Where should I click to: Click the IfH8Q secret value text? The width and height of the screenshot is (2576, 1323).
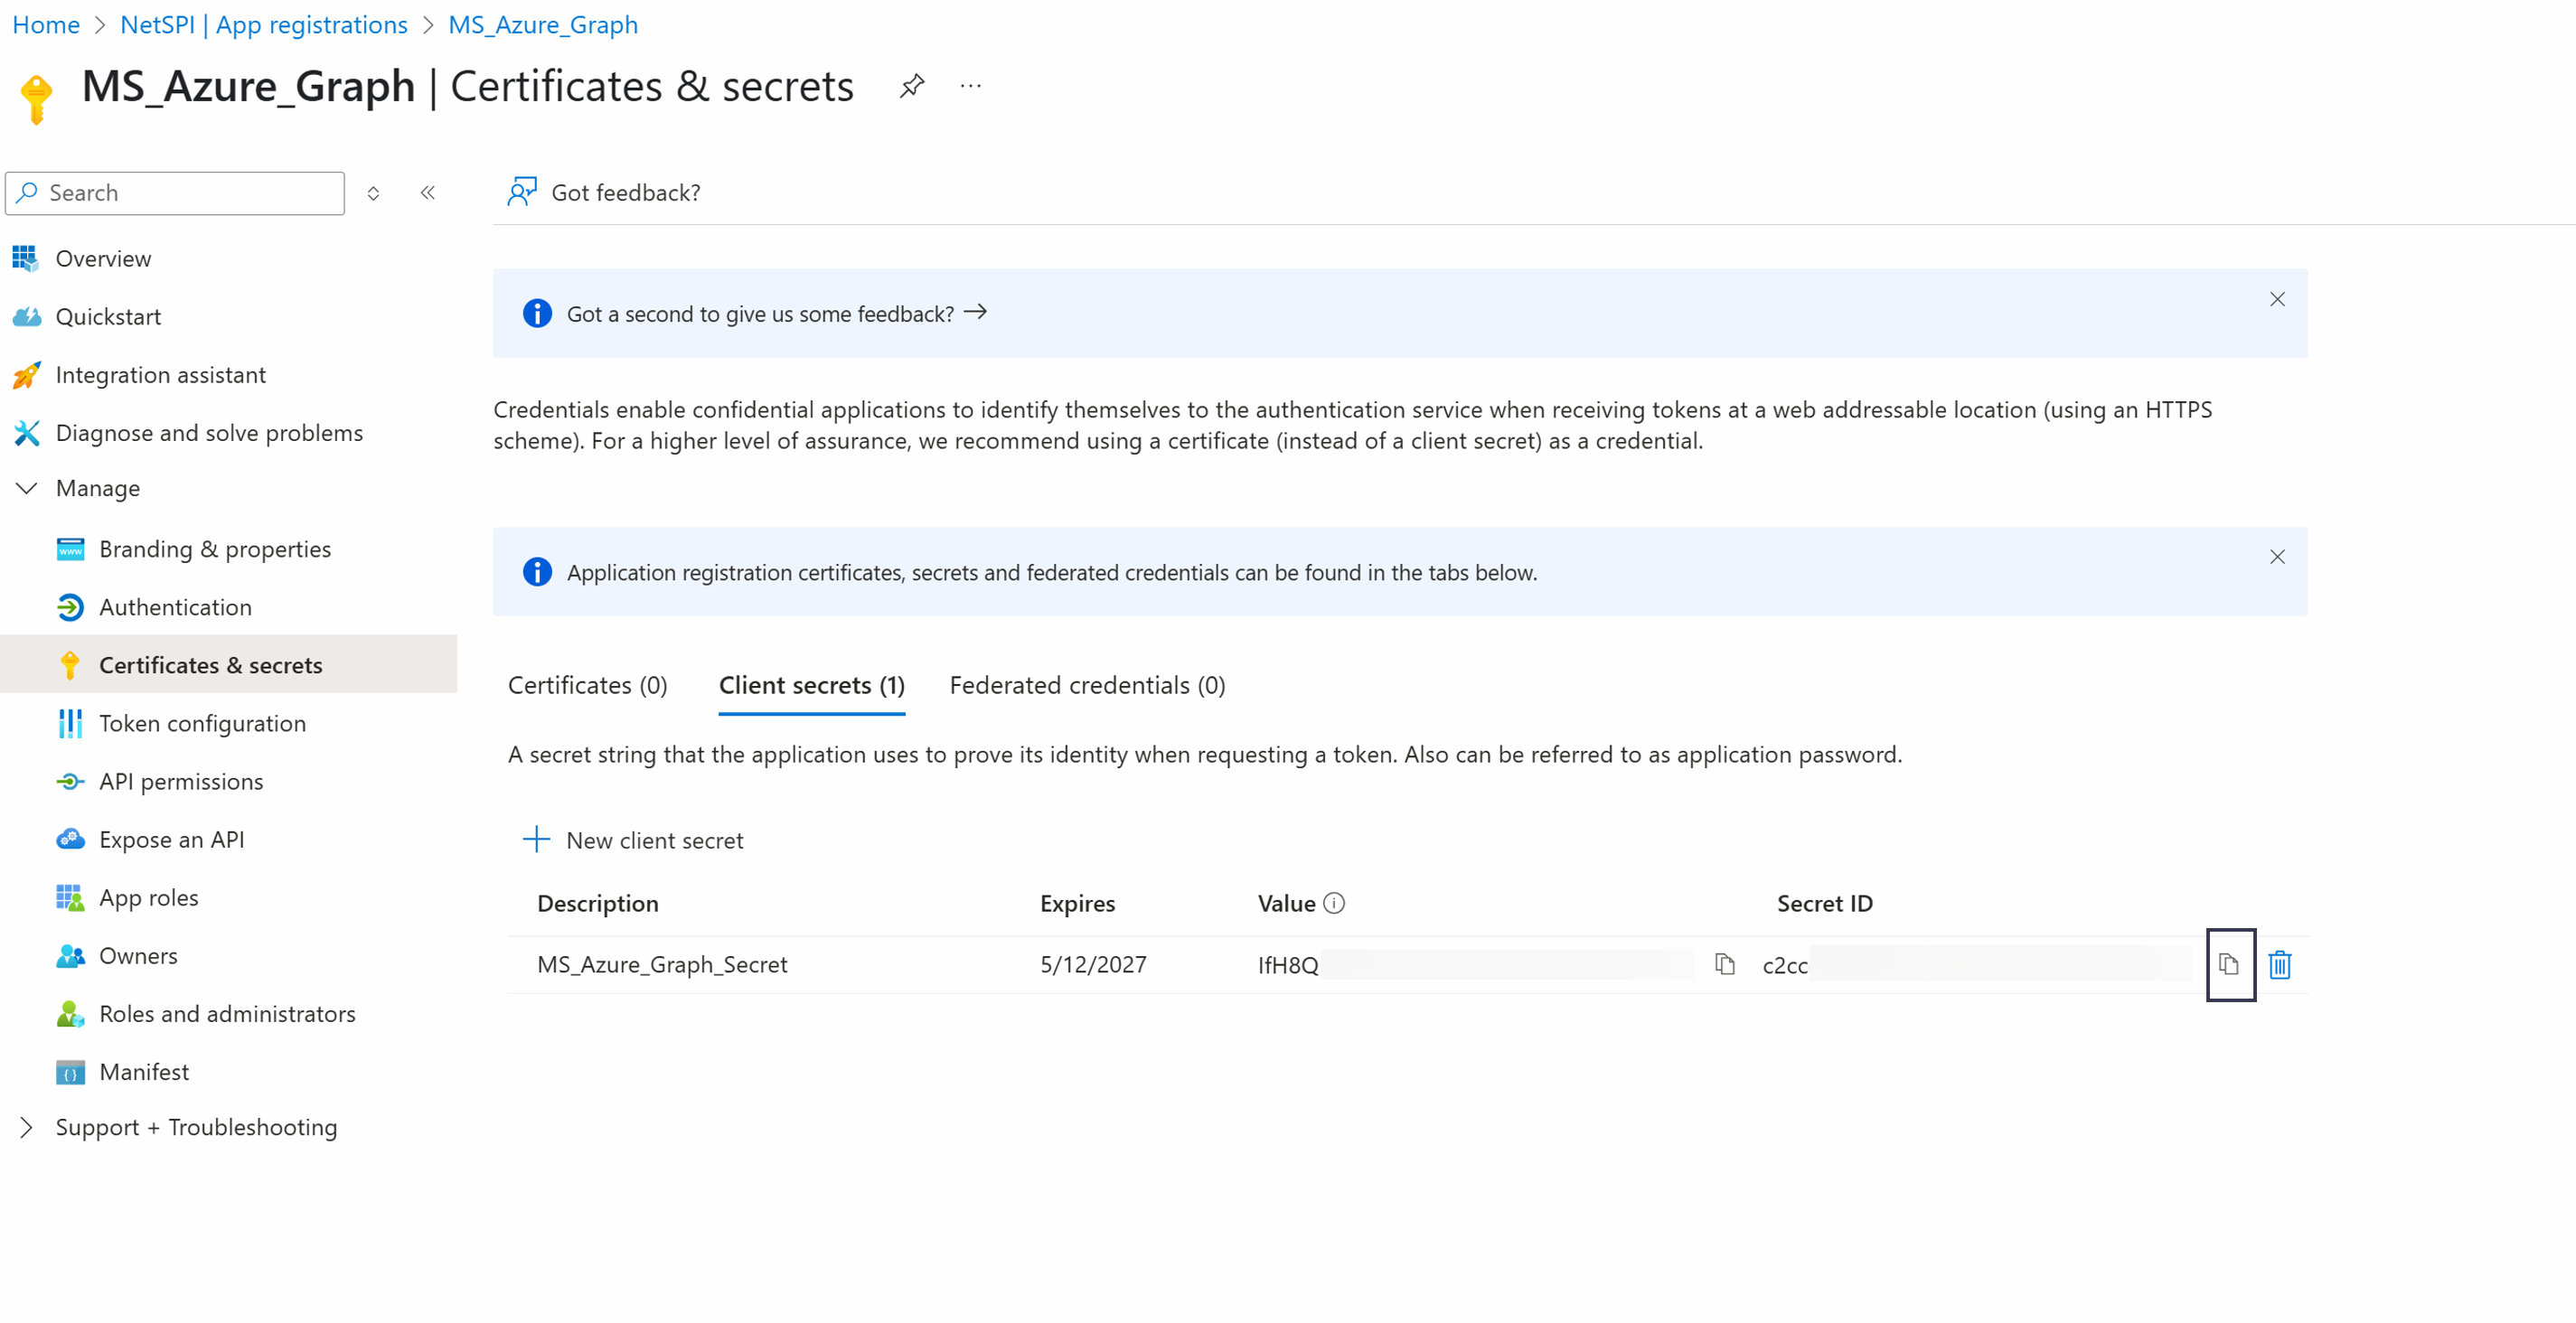pos(1288,965)
